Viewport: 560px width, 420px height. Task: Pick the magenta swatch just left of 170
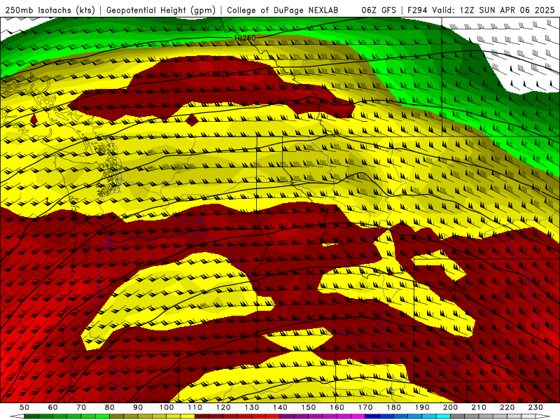(358, 416)
